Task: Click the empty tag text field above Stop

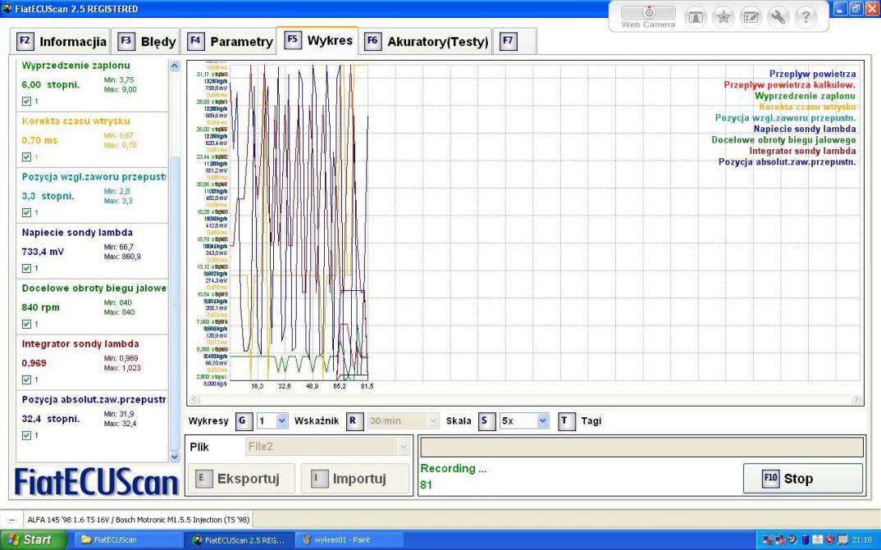Action: click(641, 448)
